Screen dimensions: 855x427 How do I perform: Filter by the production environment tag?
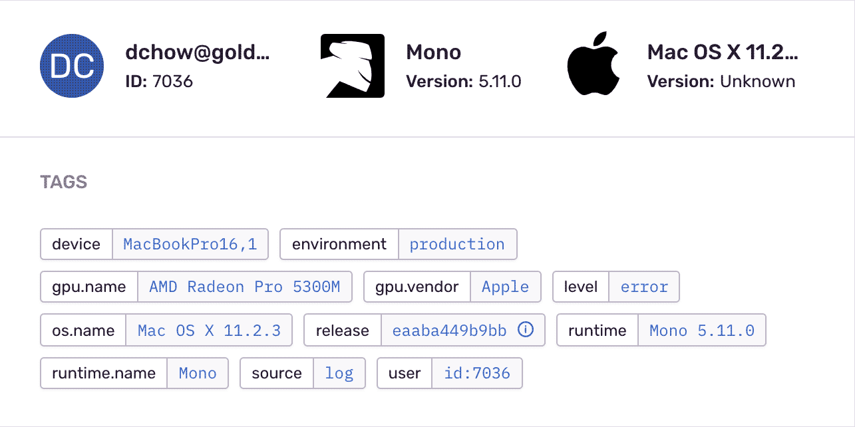click(456, 244)
